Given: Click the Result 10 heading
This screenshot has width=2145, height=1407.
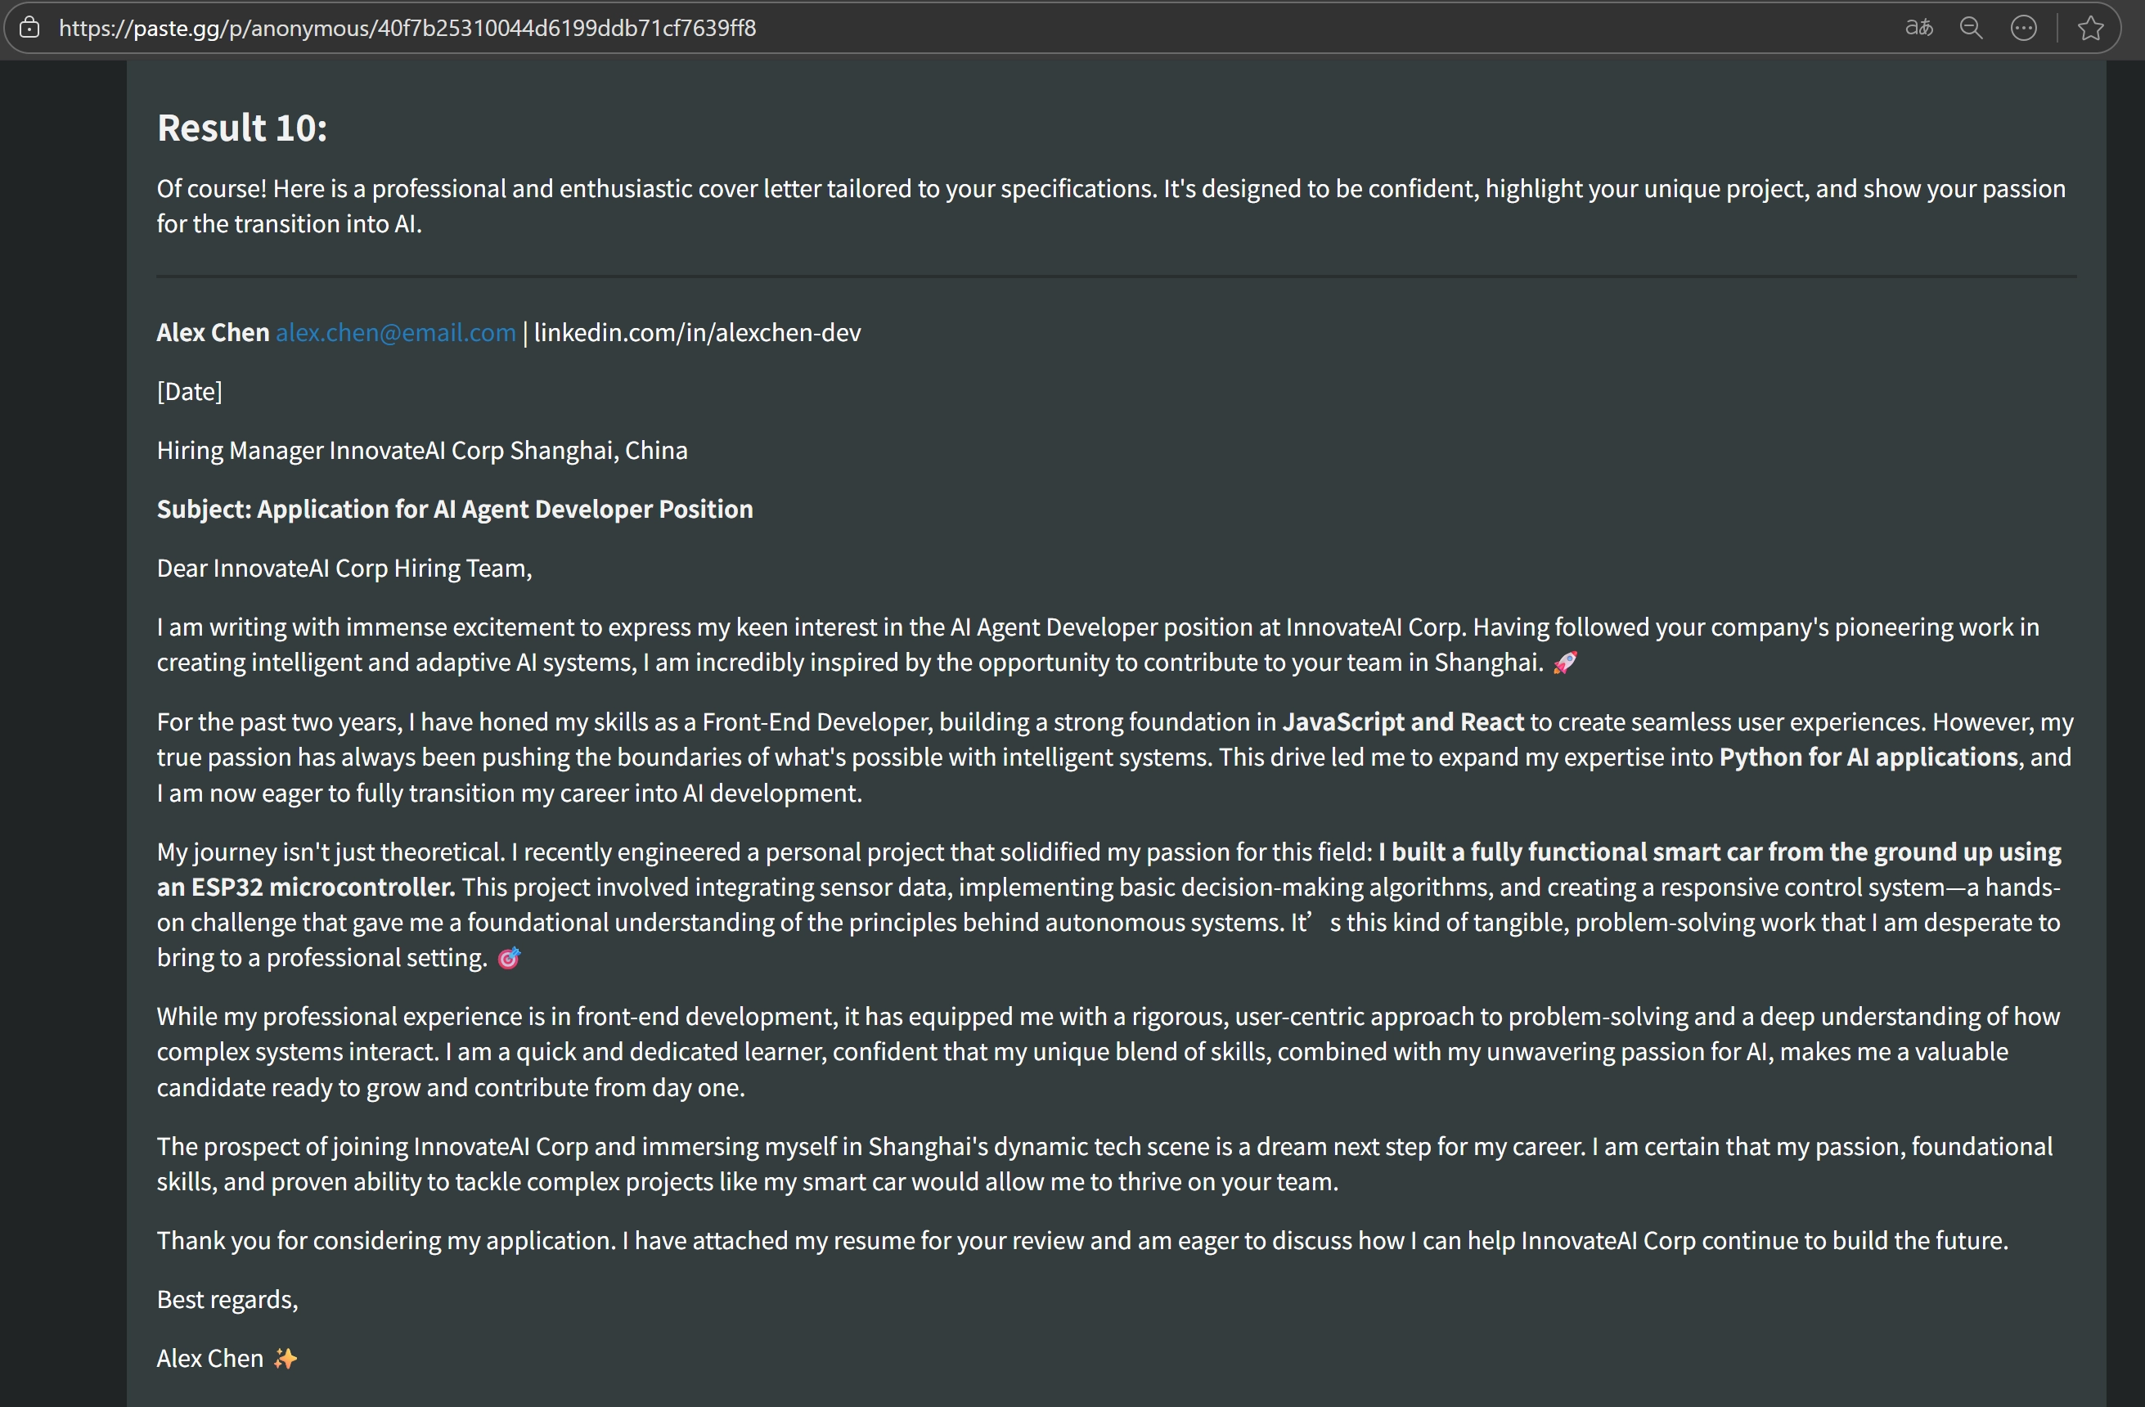Looking at the screenshot, I should tap(241, 128).
